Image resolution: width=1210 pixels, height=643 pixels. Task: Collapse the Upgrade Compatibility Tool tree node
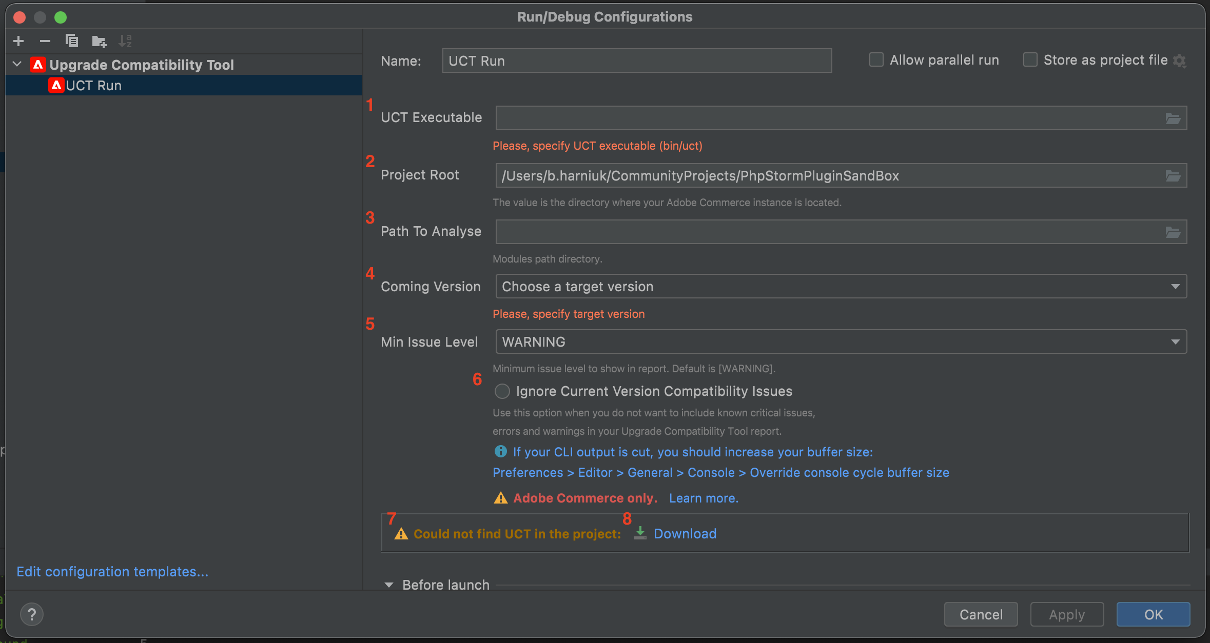point(17,64)
